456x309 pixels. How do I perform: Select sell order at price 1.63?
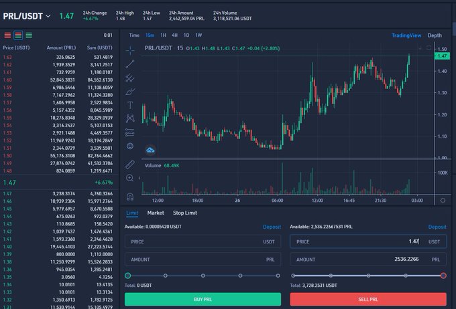tap(58, 57)
